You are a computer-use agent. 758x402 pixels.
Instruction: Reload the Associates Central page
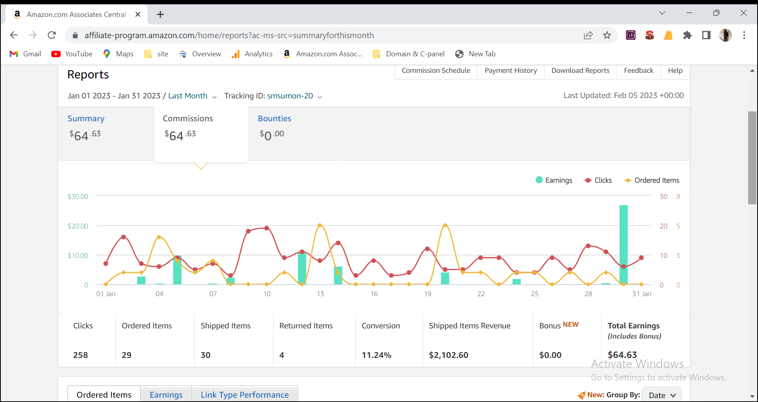[52, 35]
